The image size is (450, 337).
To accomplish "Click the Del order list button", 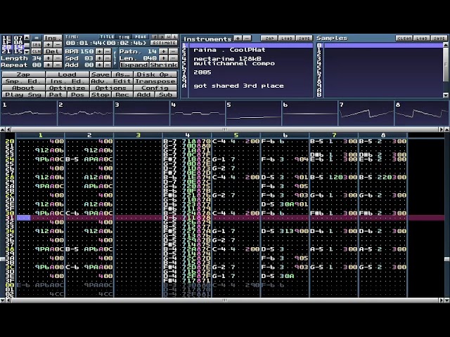I will pyautogui.click(x=53, y=51).
